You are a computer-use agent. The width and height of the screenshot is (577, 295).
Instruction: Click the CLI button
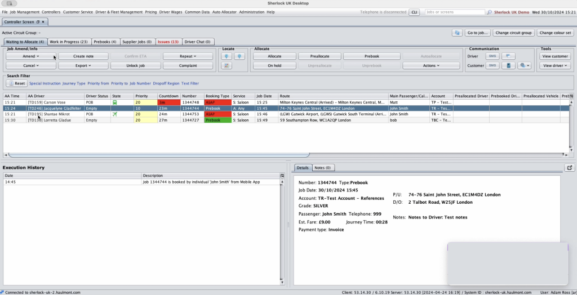(414, 12)
